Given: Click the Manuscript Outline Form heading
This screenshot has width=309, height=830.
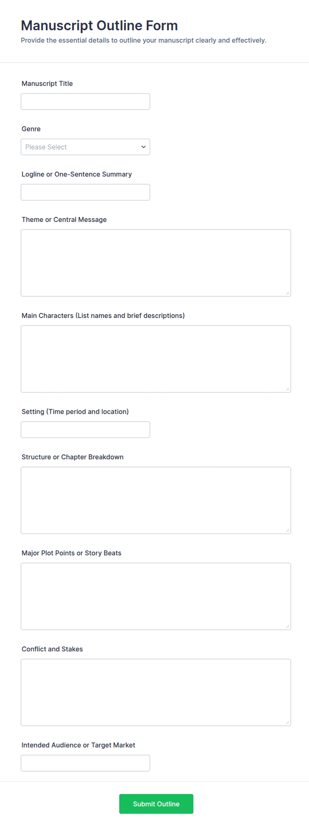Looking at the screenshot, I should 99,26.
